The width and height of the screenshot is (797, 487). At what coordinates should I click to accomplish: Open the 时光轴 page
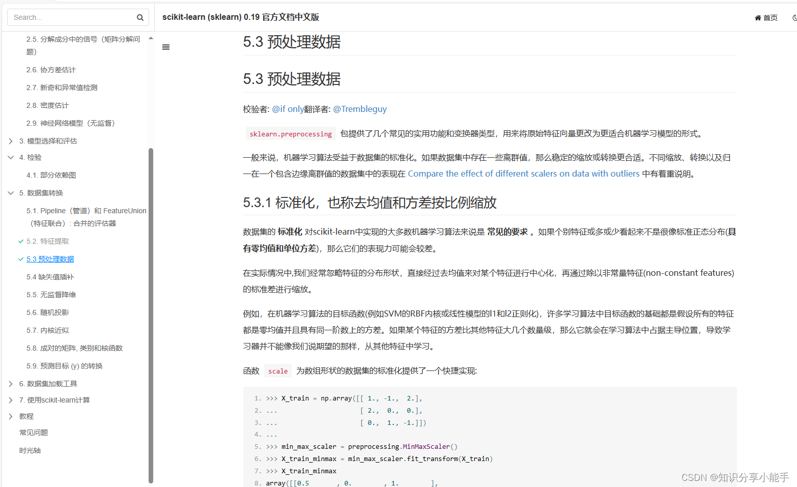click(x=30, y=450)
